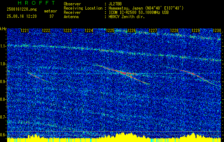Click the 1223 time marker

tap(67, 30)
